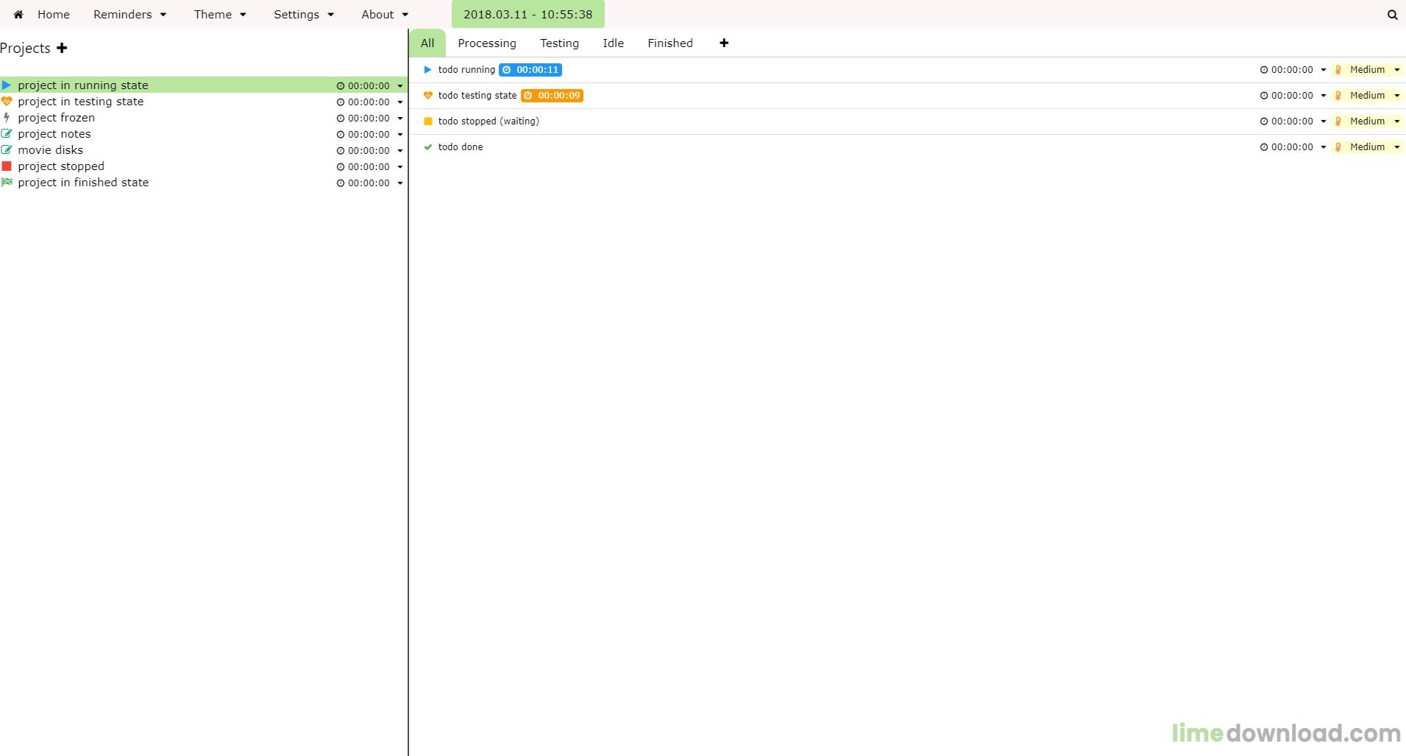Click the red stop icon of project stopped
The width and height of the screenshot is (1406, 756).
pos(7,166)
